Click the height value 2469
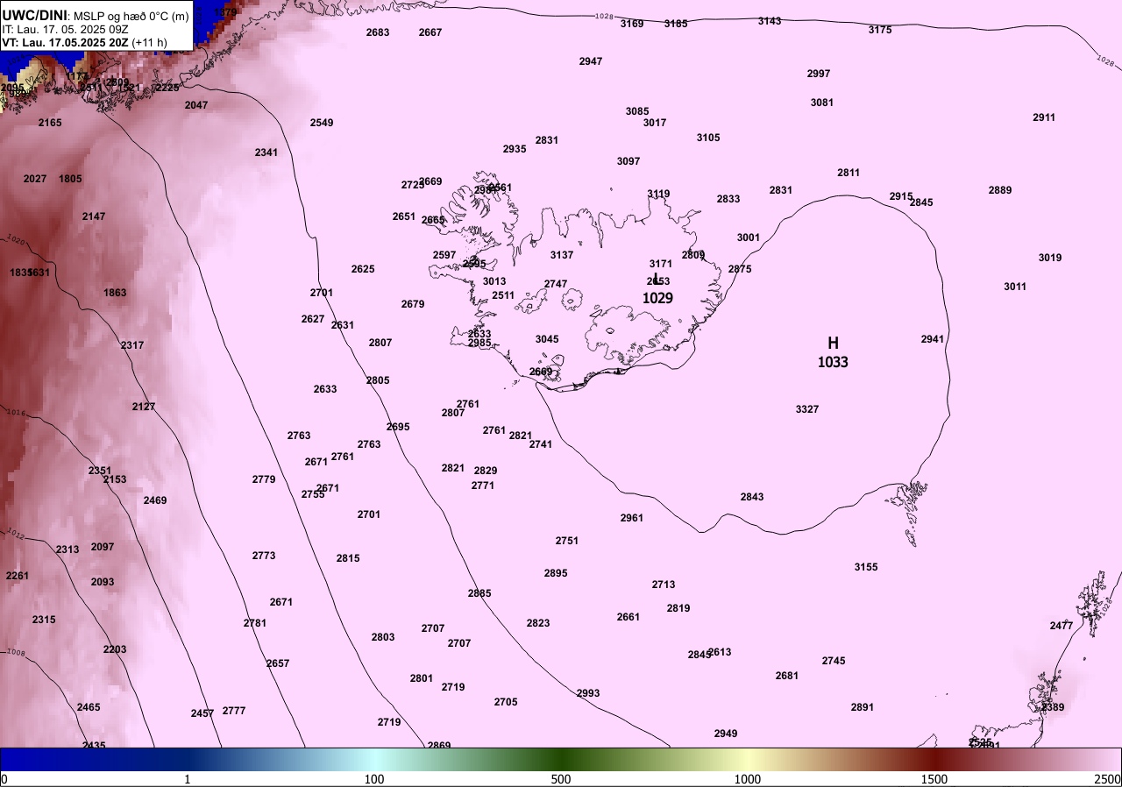This screenshot has height=787, width=1122. (155, 500)
